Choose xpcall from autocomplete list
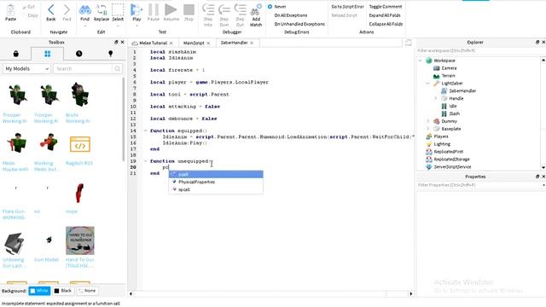546x307 pixels. coord(216,189)
